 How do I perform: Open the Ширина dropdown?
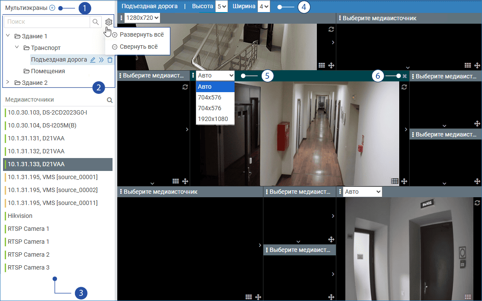(263, 6)
